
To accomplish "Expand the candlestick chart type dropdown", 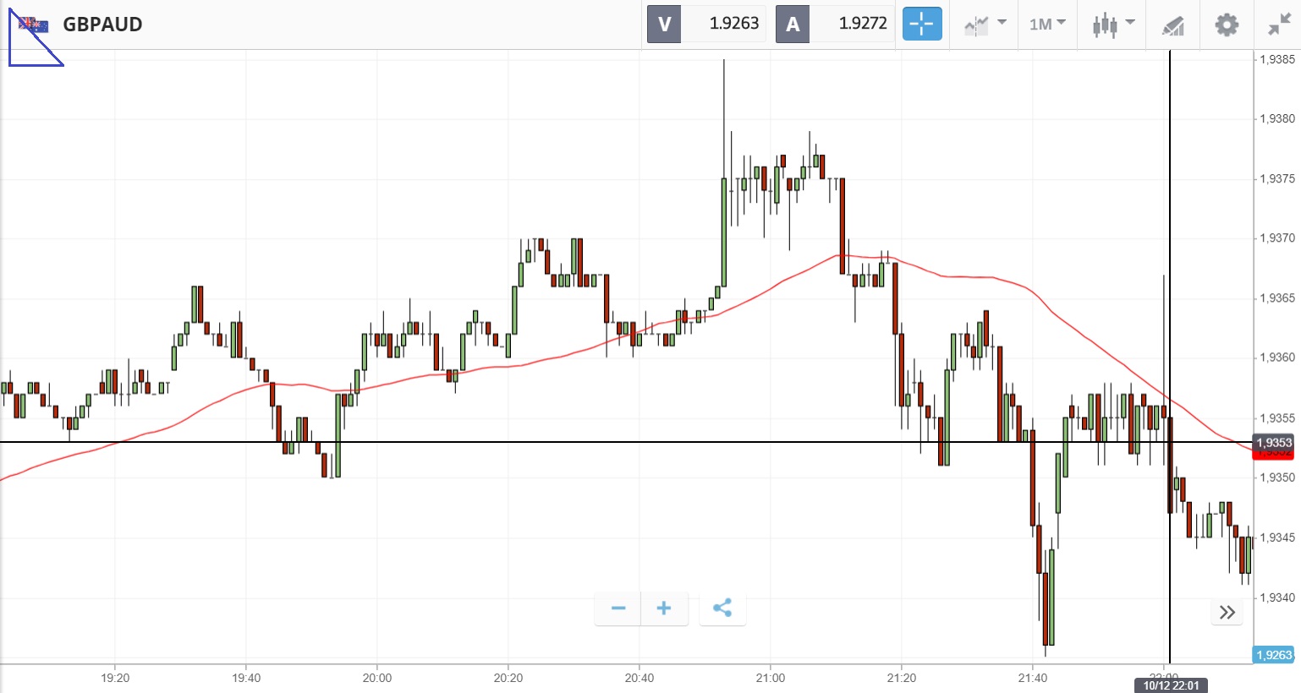I will coord(1112,24).
